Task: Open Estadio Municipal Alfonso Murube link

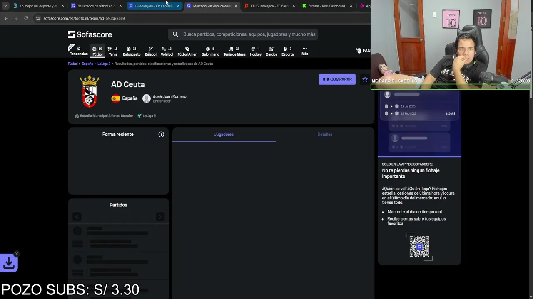Action: pyautogui.click(x=104, y=116)
